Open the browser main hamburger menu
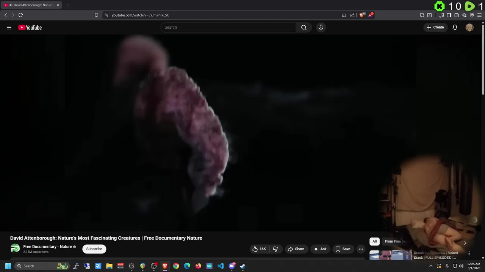The width and height of the screenshot is (485, 272). pyautogui.click(x=479, y=15)
